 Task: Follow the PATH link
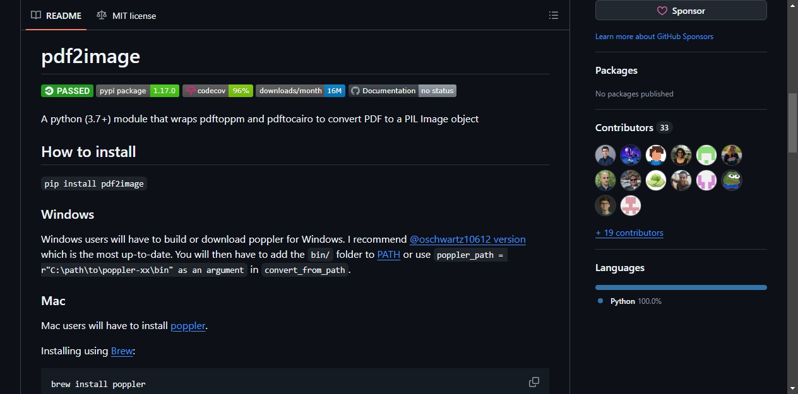pyautogui.click(x=389, y=255)
